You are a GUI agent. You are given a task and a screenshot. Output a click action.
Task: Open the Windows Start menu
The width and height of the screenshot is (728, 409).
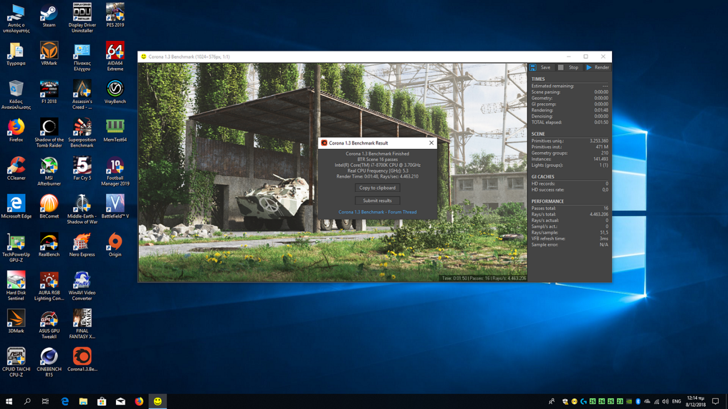[9, 401]
